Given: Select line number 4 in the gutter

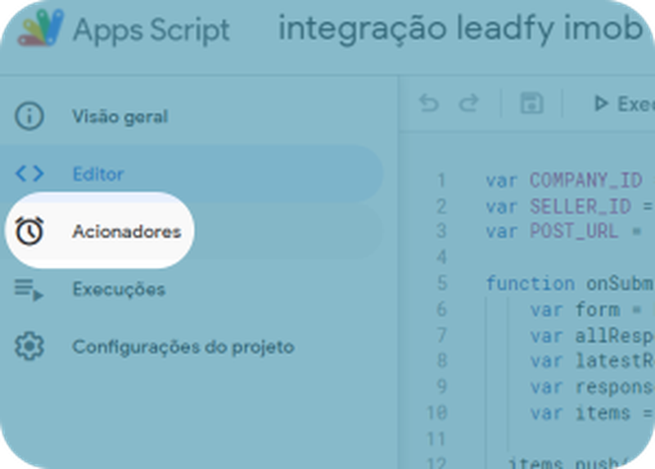Looking at the screenshot, I should [441, 257].
